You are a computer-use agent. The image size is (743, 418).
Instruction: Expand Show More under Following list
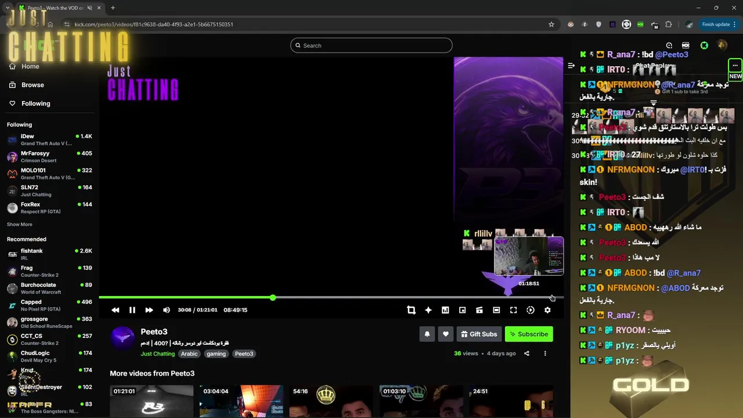tap(20, 224)
